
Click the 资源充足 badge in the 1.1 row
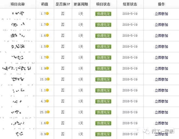(x=103, y=91)
